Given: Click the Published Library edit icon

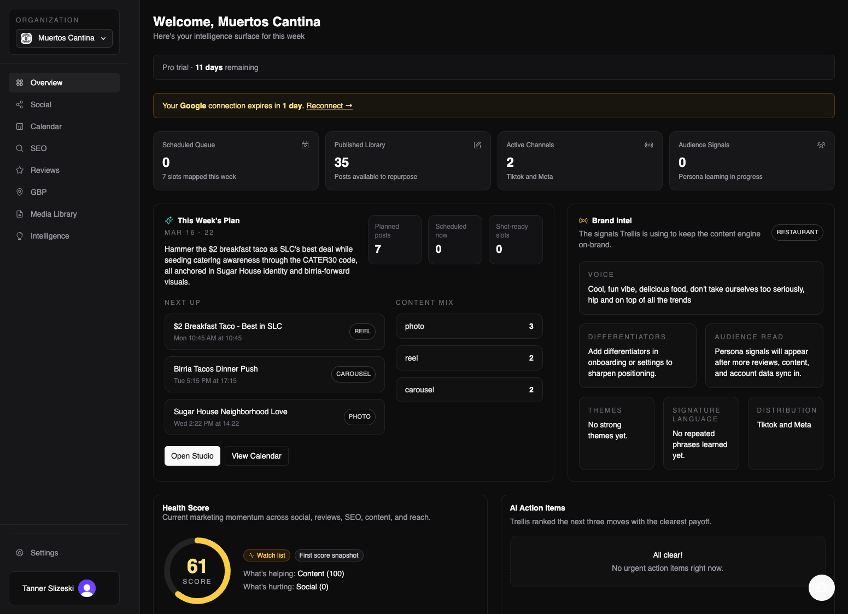Looking at the screenshot, I should (477, 145).
